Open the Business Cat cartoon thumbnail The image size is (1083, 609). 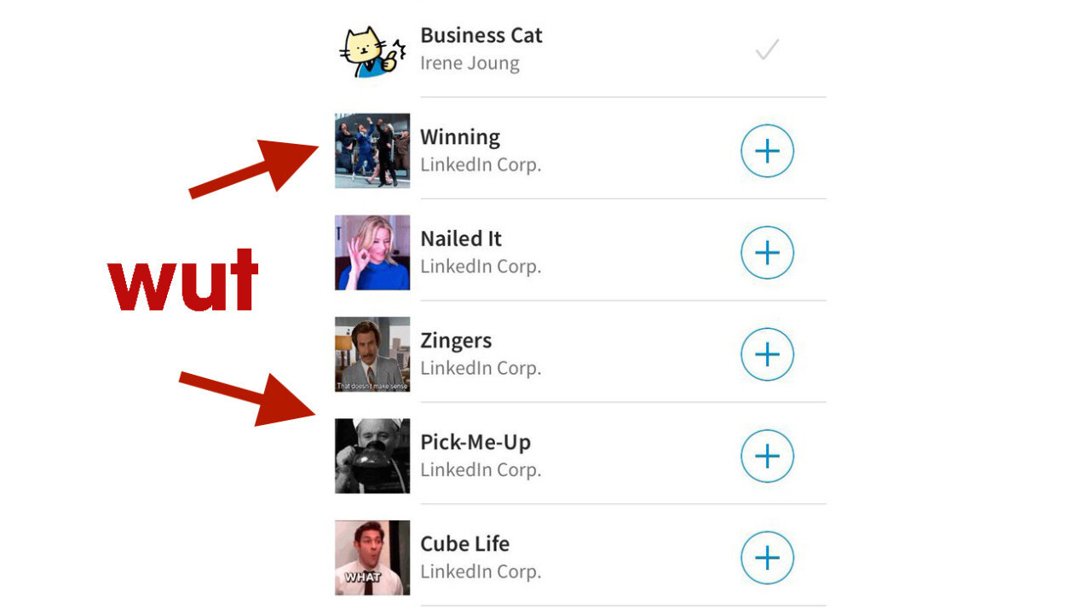[372, 51]
